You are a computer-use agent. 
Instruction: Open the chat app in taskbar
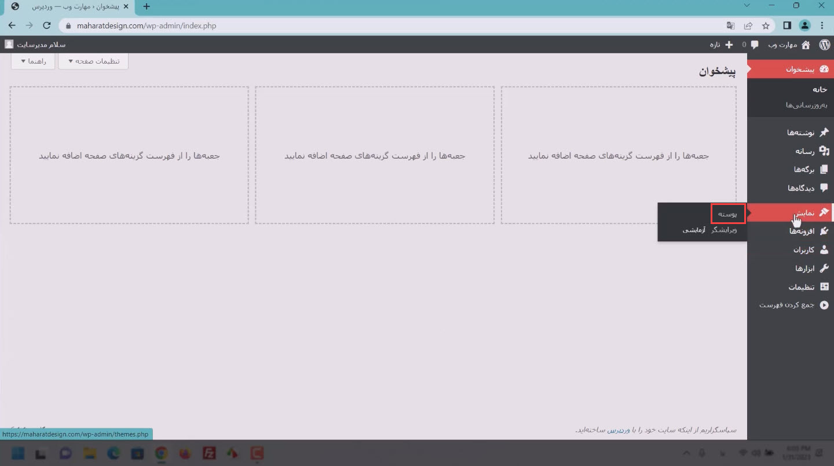click(x=65, y=453)
